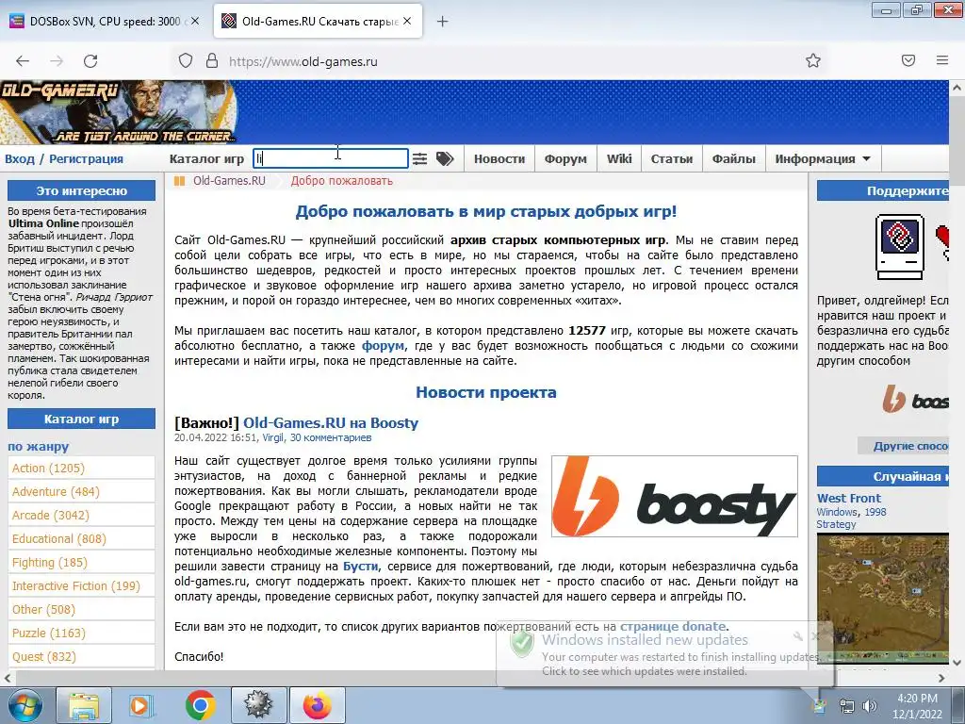Viewport: 965px width, 724px height.
Task: Close the DOSBox SVN tab
Action: pos(195,21)
